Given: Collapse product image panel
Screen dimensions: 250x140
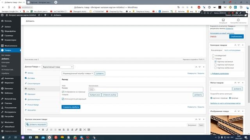Looking at the screenshot, I should coord(243,111).
